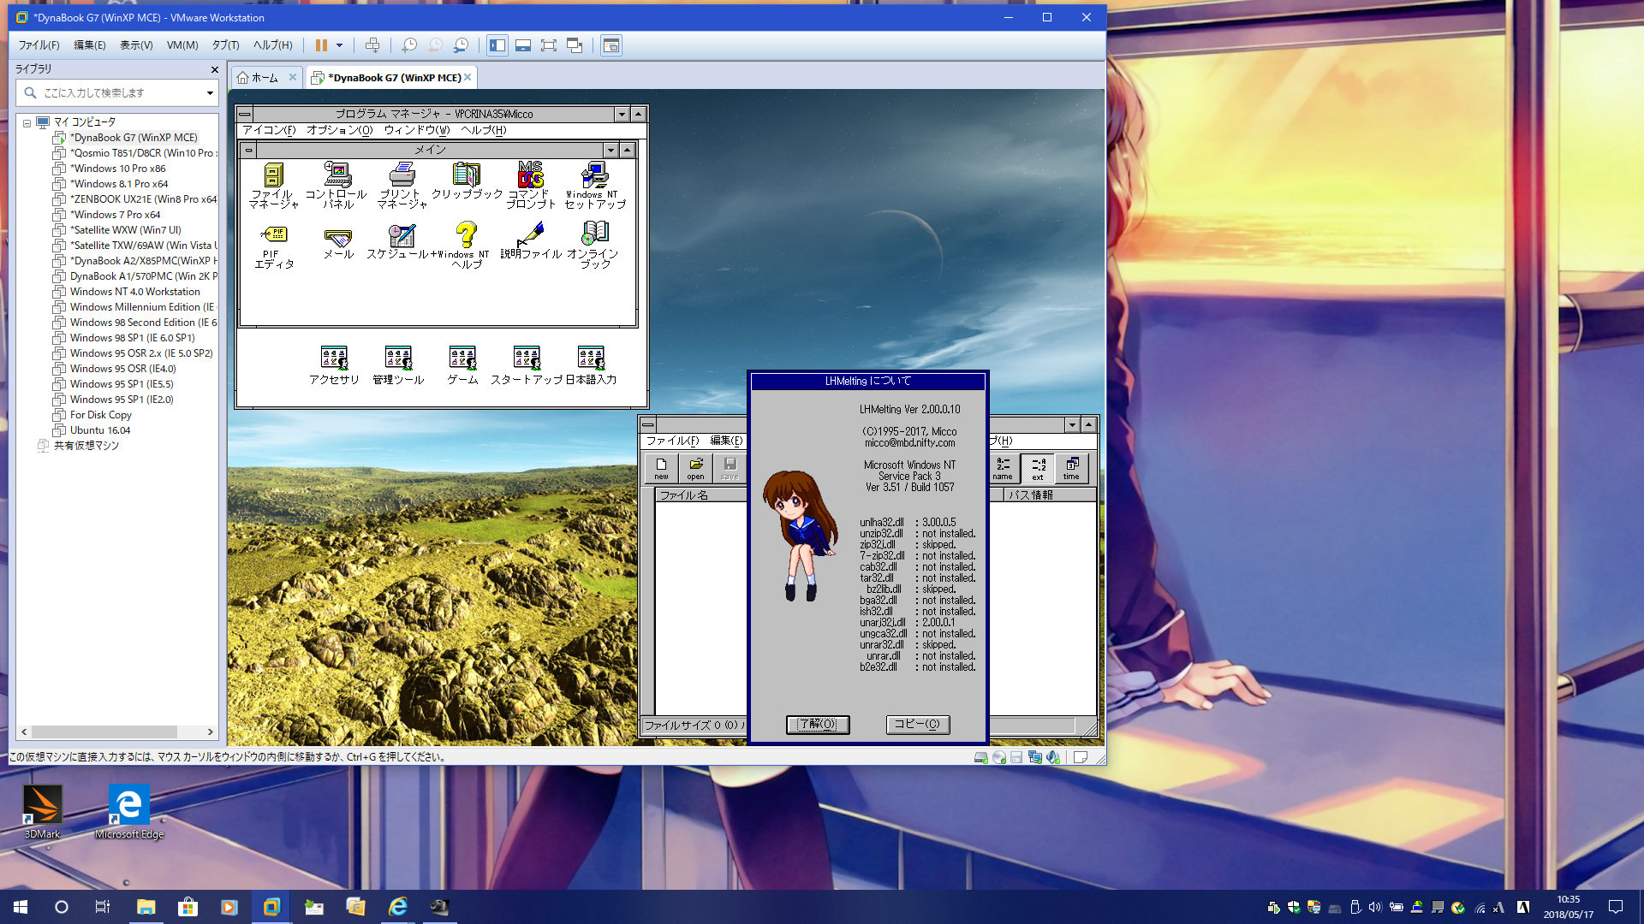Toggle the console view button
This screenshot has width=1644, height=924.
pos(611,45)
